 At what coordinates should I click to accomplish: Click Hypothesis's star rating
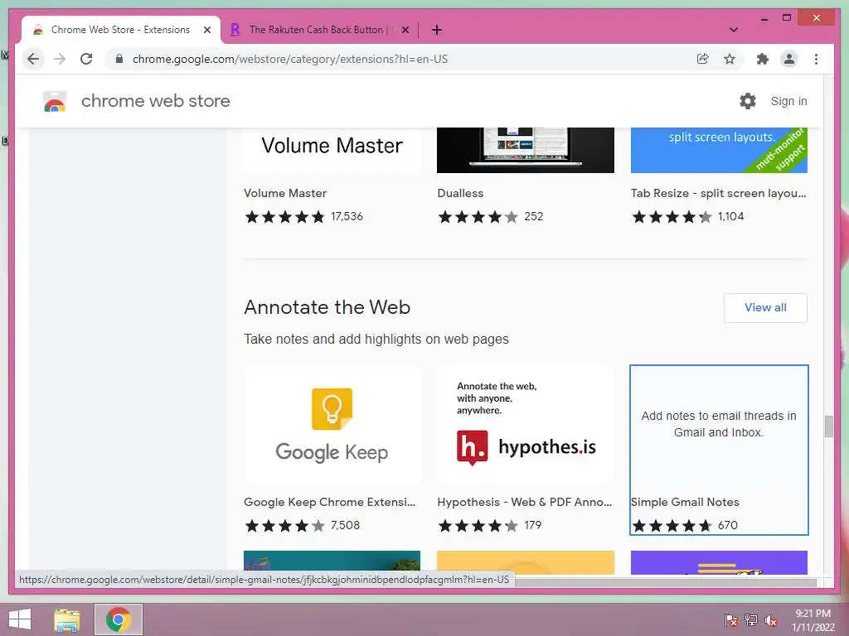478,526
